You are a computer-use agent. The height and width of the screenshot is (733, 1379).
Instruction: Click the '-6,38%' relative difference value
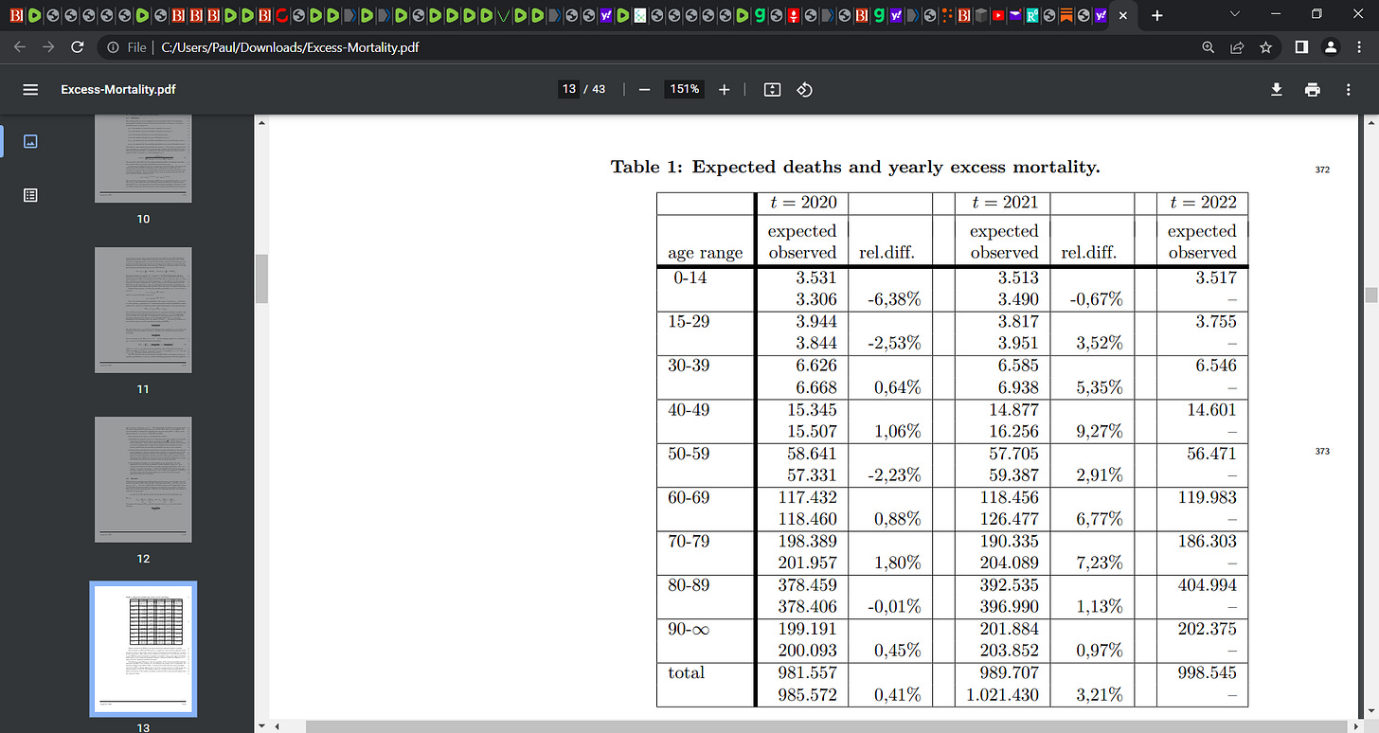coord(894,299)
